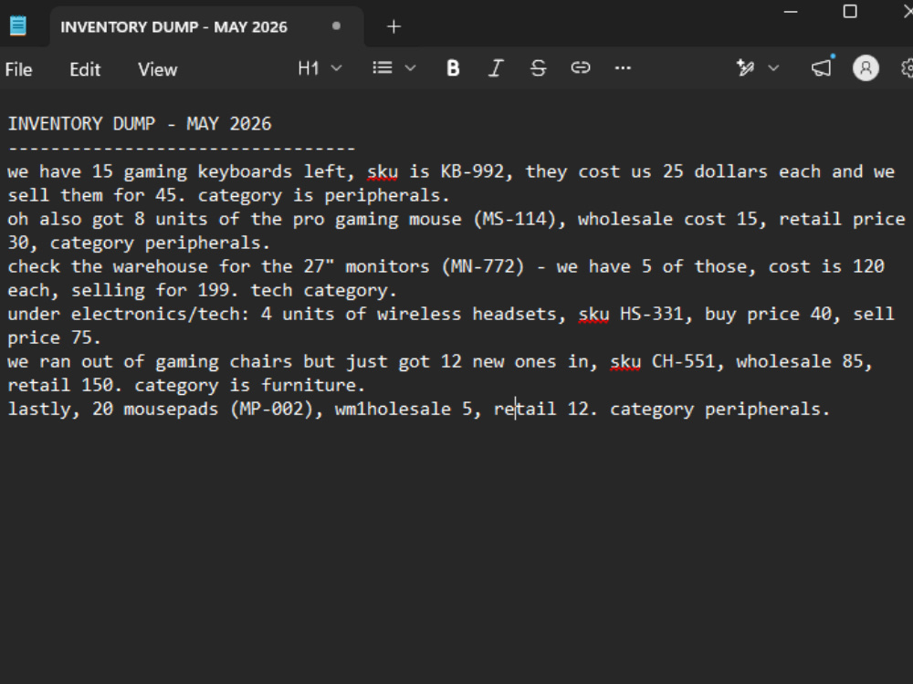This screenshot has height=684, width=913.
Task: Open the user account profile
Action: click(866, 68)
